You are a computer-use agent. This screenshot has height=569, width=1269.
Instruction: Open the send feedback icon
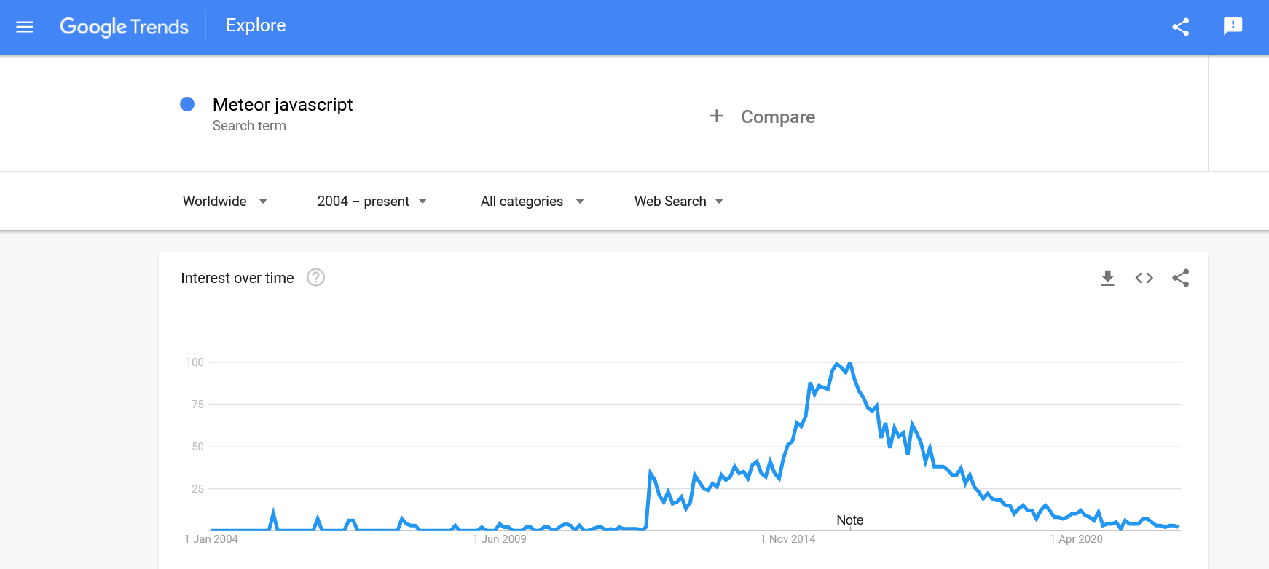(x=1233, y=26)
